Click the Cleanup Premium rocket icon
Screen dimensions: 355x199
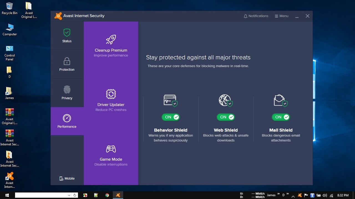point(111,40)
